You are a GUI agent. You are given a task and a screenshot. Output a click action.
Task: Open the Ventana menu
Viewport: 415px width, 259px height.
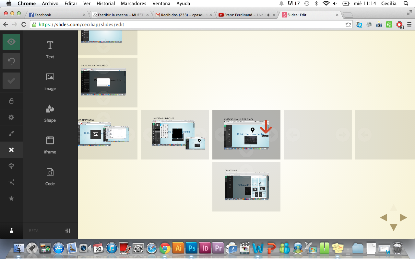click(x=161, y=4)
